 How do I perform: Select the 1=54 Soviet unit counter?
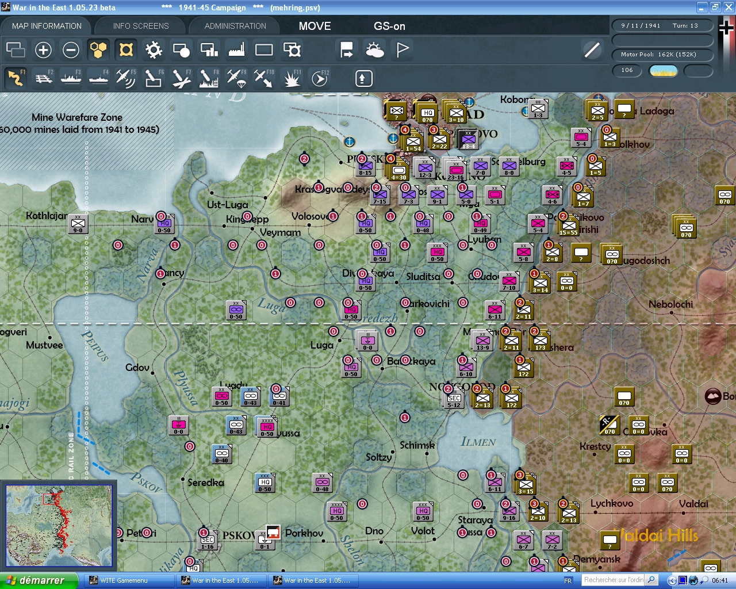tap(413, 141)
